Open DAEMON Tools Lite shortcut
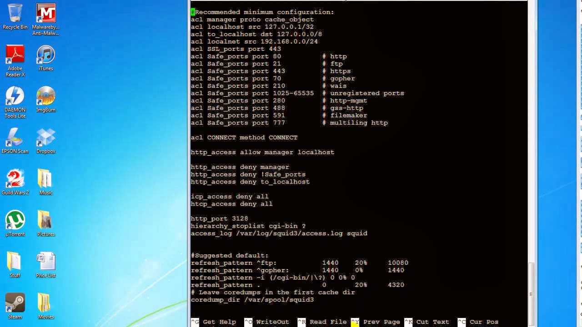 point(15,103)
